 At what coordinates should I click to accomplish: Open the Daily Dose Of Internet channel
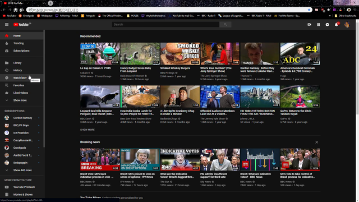[132, 76]
